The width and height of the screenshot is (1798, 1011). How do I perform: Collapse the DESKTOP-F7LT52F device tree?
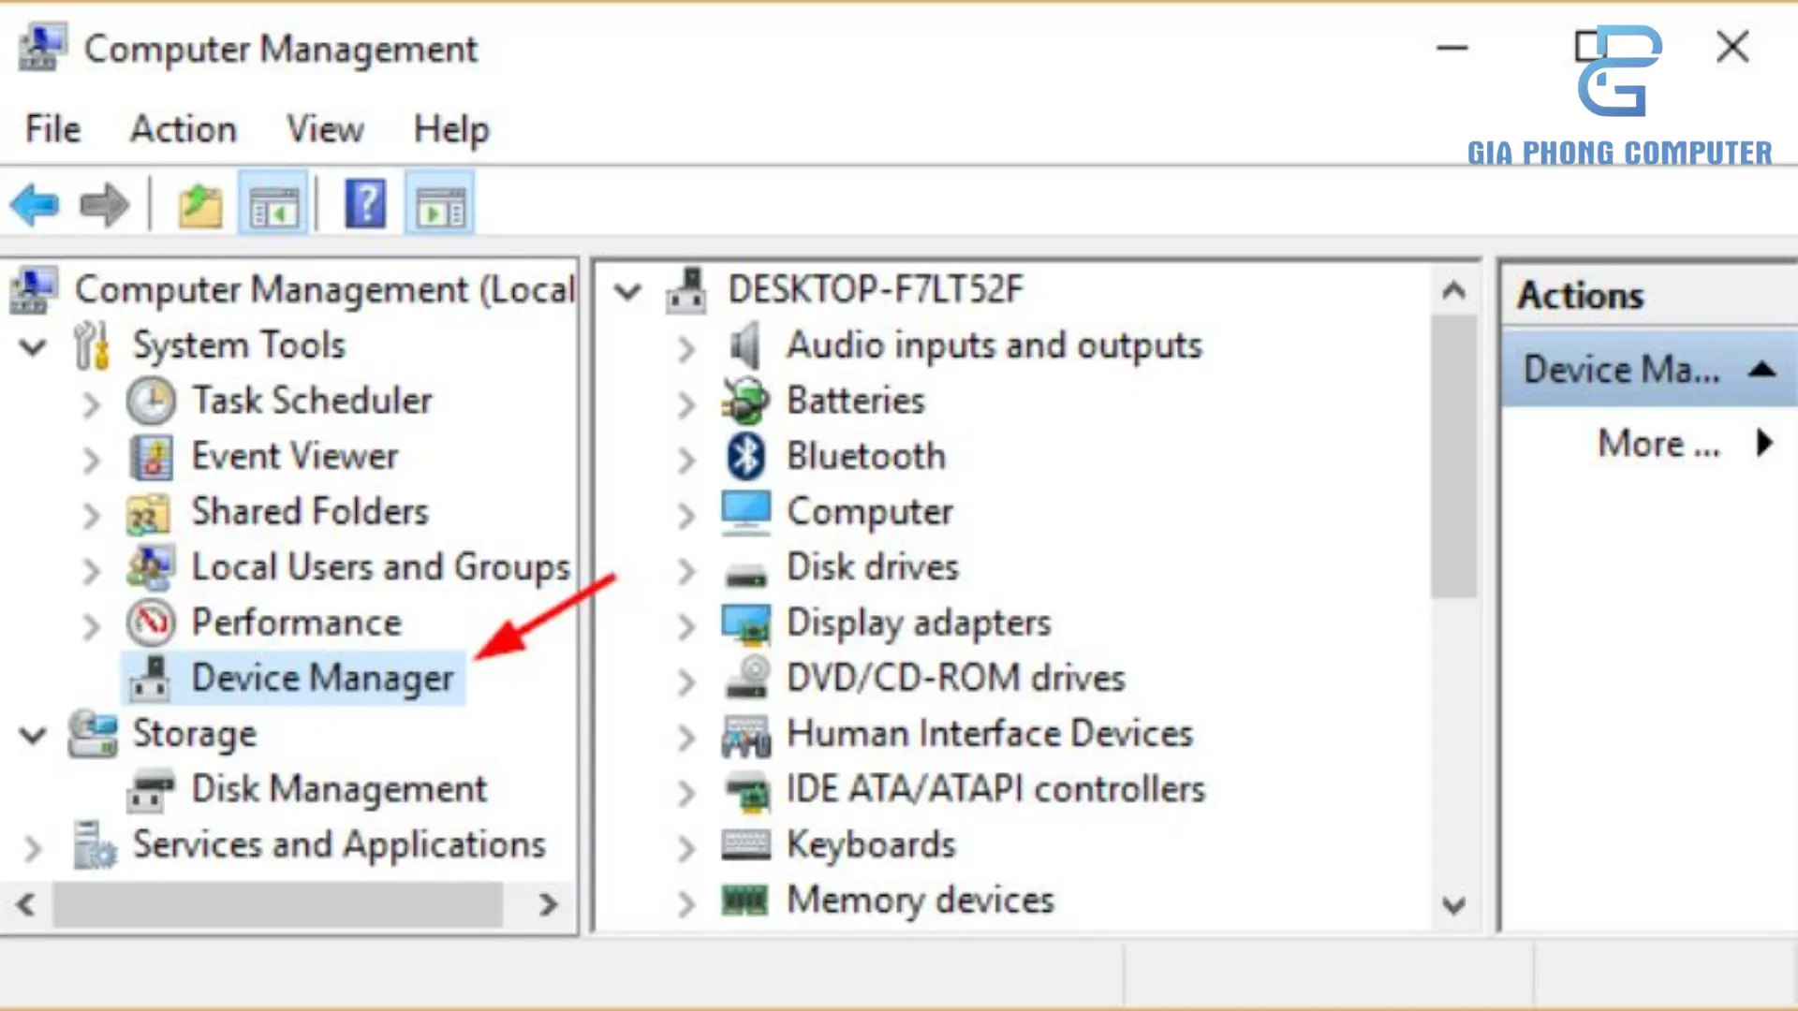click(627, 291)
